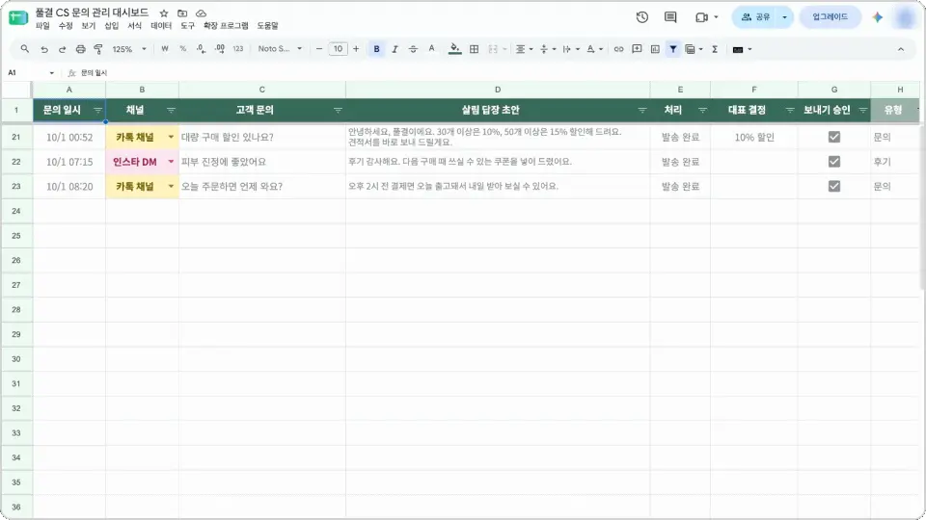Insert a chart
This screenshot has width=926, height=520.
coord(655,49)
